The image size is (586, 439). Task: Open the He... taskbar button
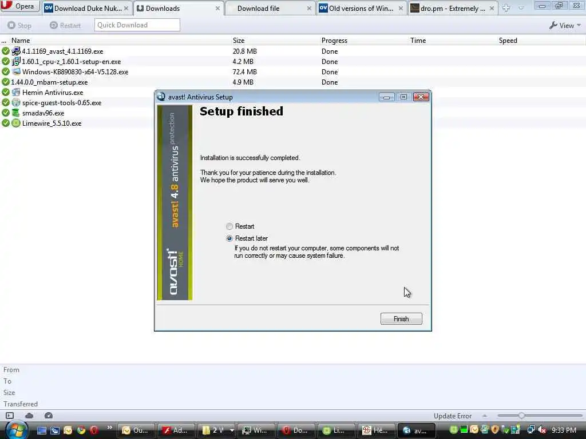click(375, 430)
